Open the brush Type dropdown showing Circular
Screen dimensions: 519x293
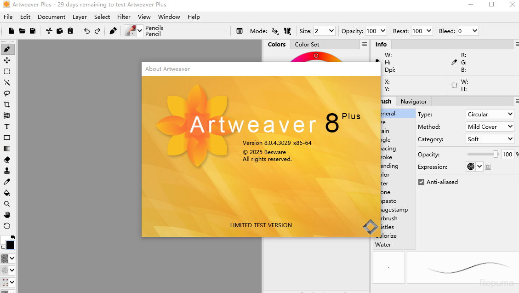click(490, 114)
